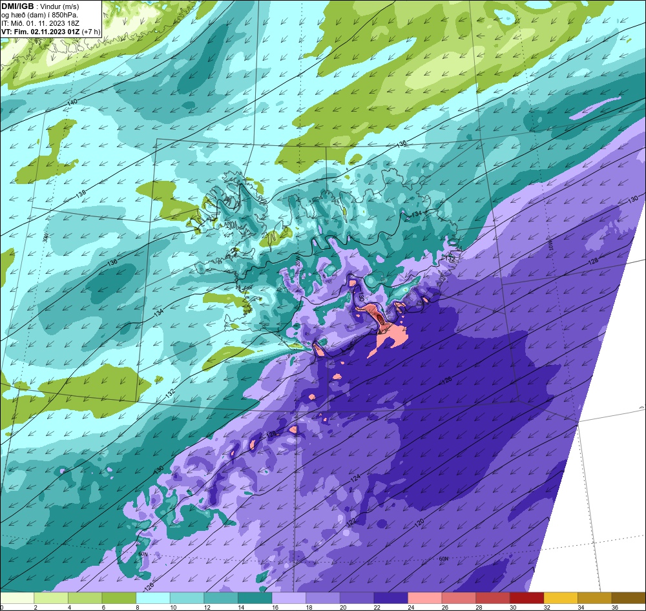This screenshot has height=611, width=646.
Task: Click the legend tick value '12'
Action: [x=207, y=607]
